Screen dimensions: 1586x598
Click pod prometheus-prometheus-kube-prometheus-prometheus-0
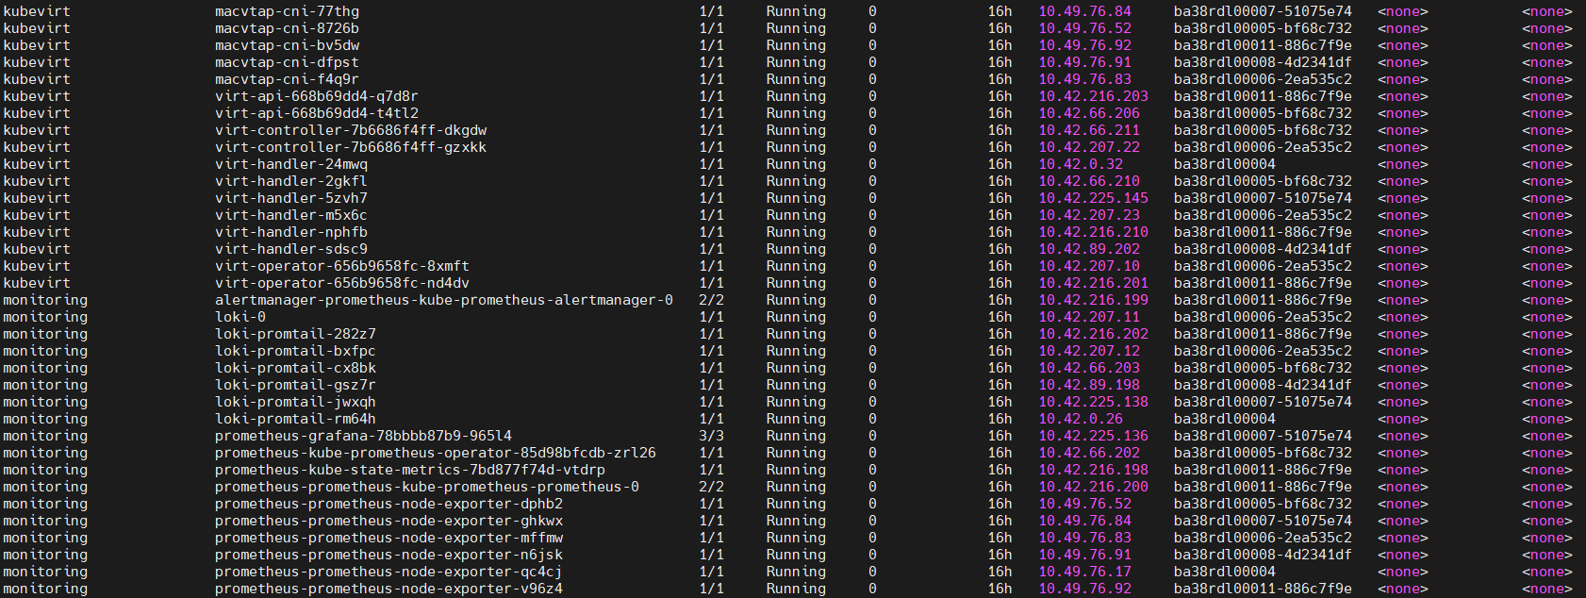tap(427, 487)
